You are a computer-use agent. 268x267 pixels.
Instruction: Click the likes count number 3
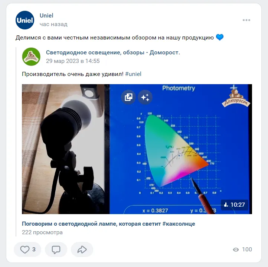pos(34,249)
